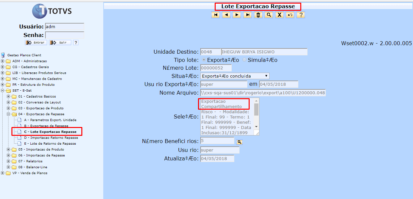Click the return arrow toolbar icon
This screenshot has width=413, height=199.
click(x=290, y=15)
